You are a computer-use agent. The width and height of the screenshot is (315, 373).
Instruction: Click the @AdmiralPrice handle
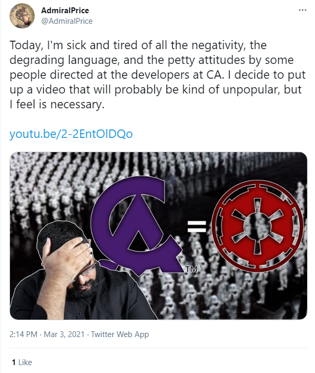[67, 21]
